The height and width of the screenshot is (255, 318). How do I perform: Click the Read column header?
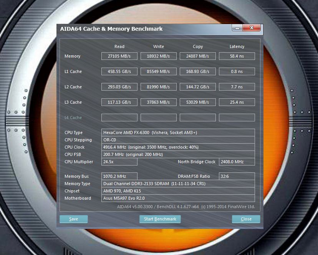119,46
